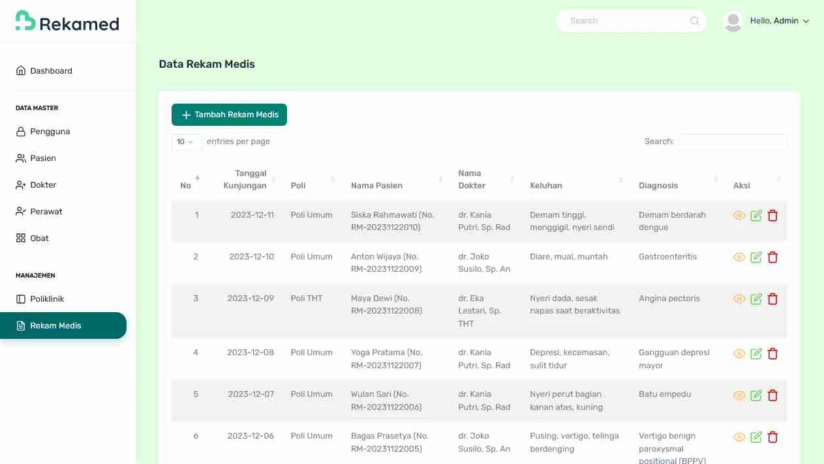Delete Wulan Sari's record

coord(773,396)
